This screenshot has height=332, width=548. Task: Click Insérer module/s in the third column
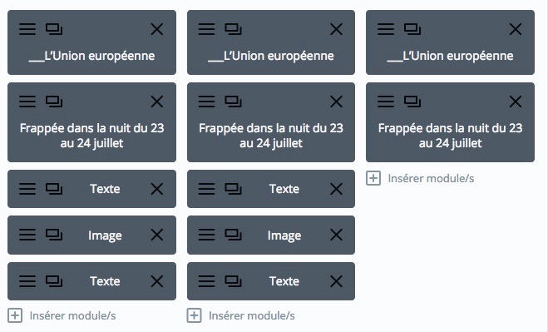421,178
